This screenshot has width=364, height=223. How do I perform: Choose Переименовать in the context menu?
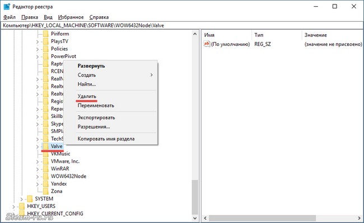[111, 106]
